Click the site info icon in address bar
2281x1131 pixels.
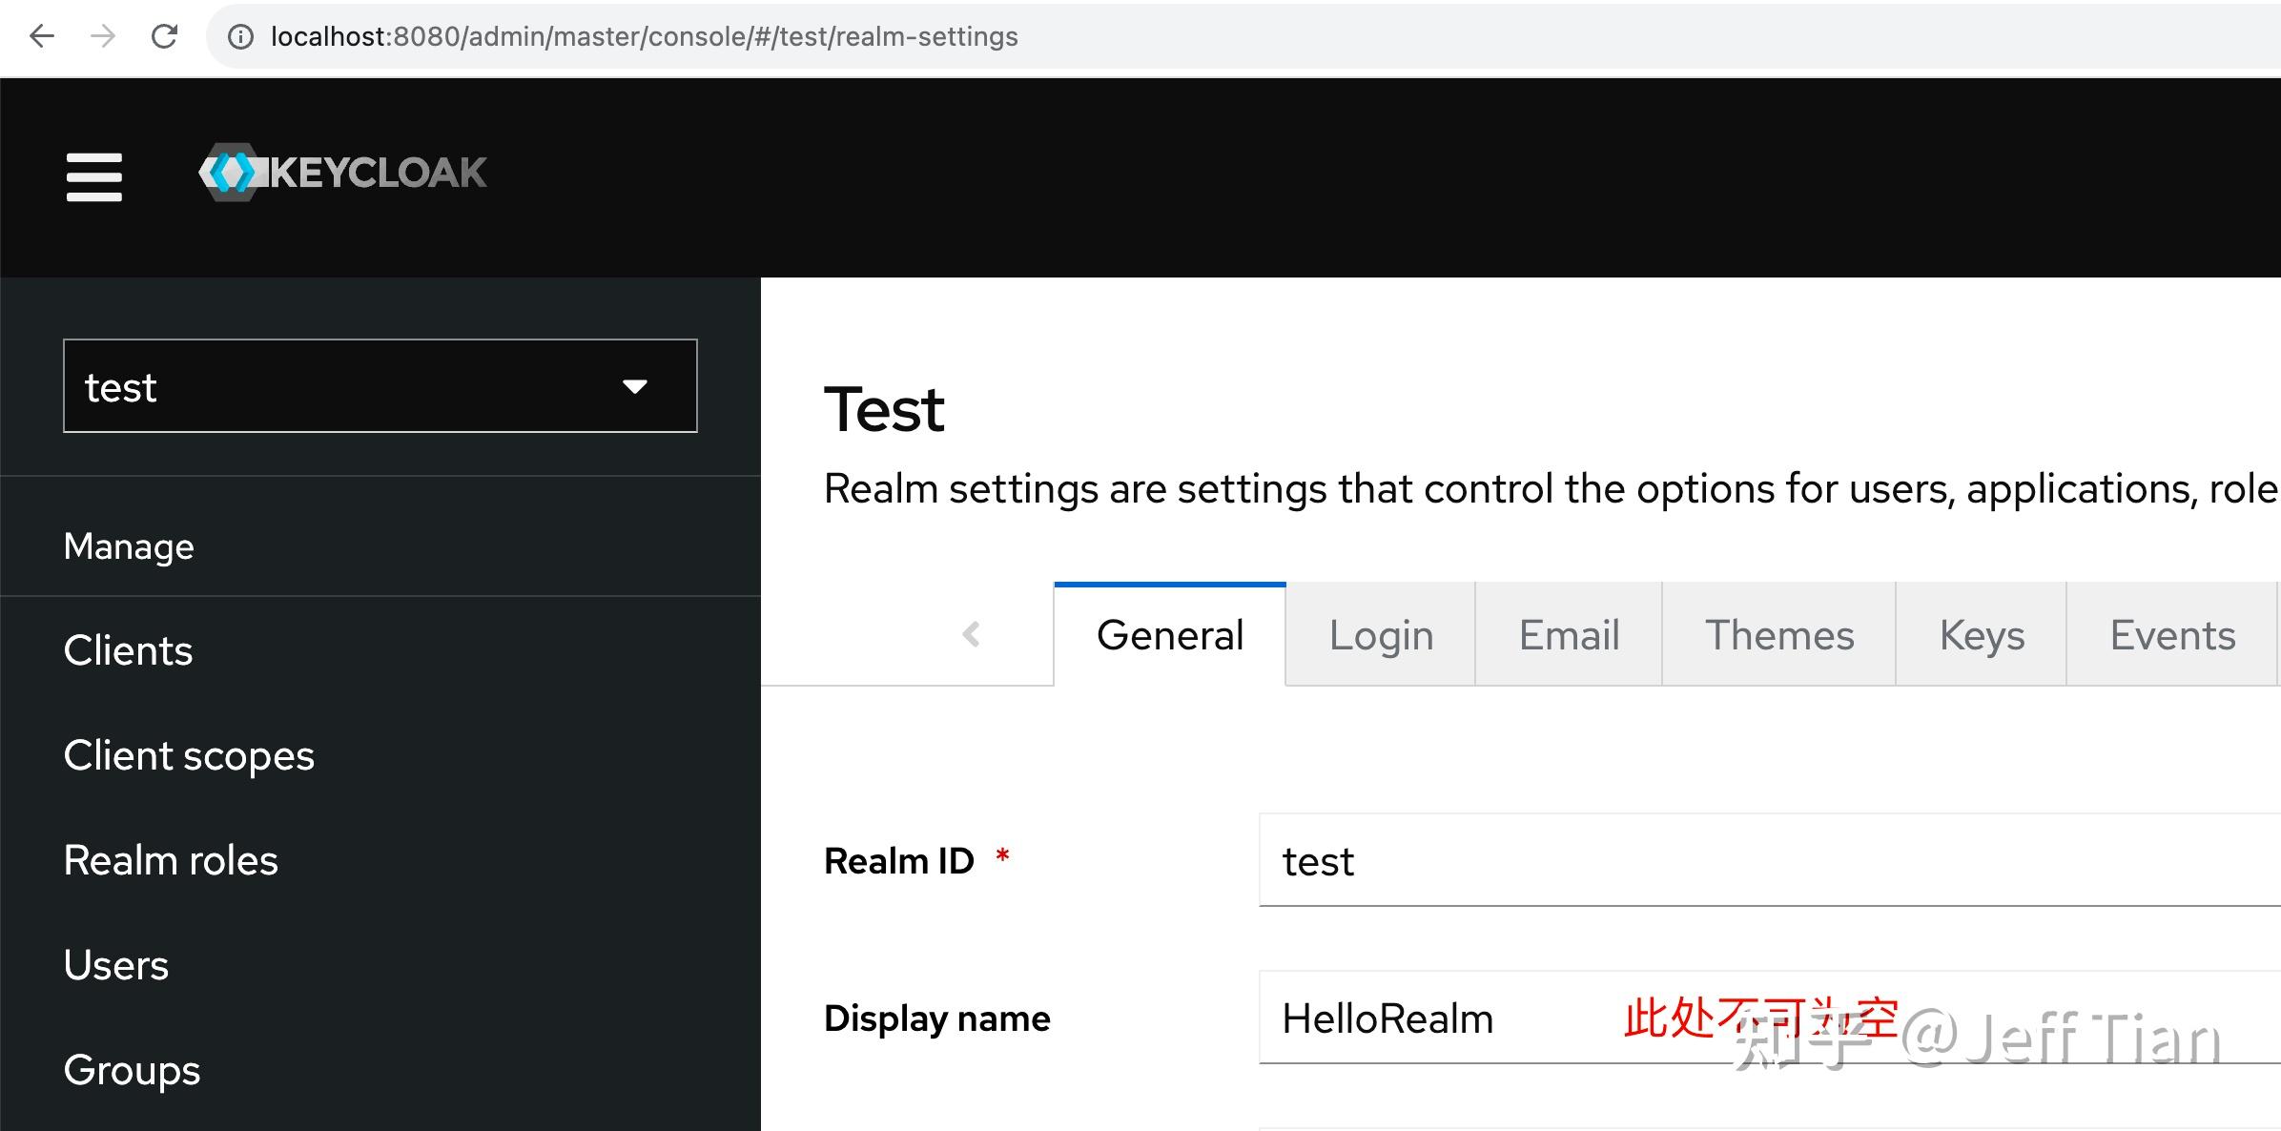pos(240,36)
